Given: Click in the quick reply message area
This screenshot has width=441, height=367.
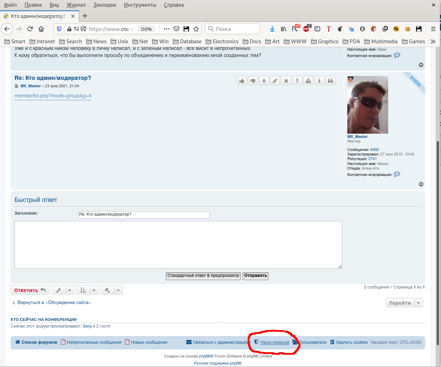Looking at the screenshot, I should point(178,245).
